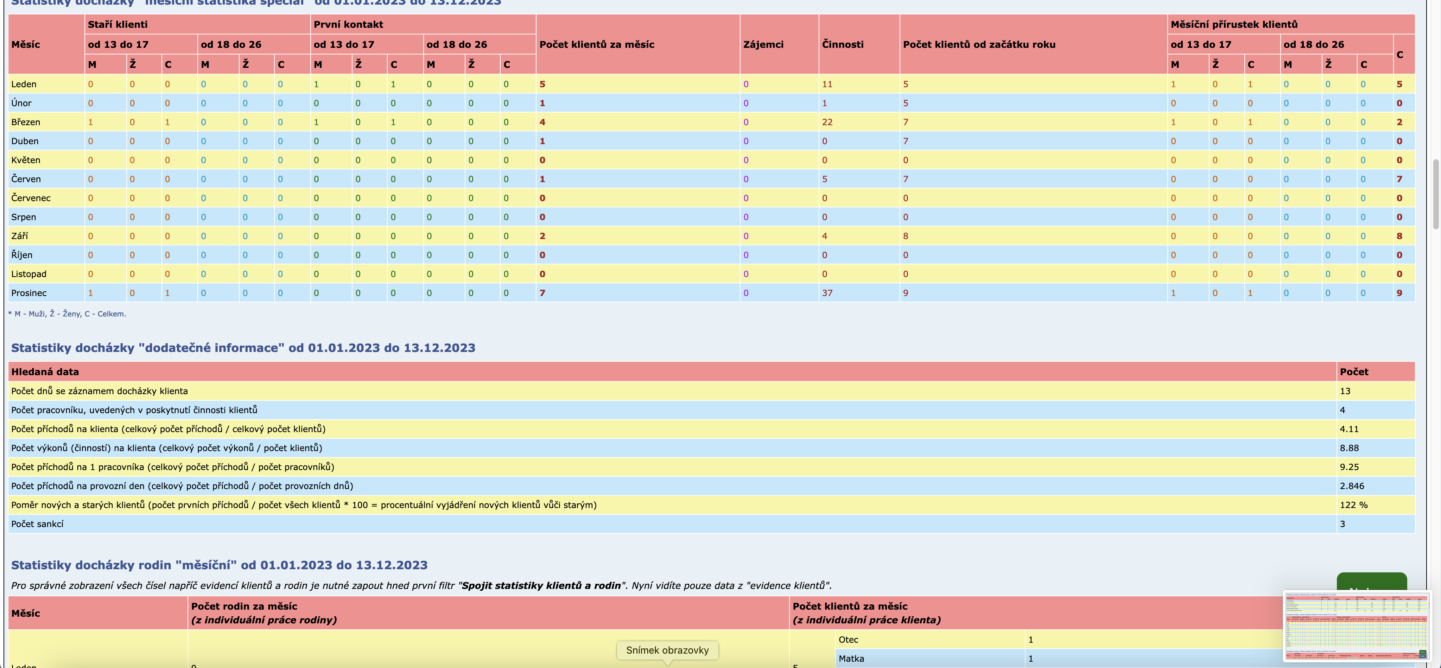The image size is (1441, 668).
Task: Click the 122 % ratio value
Action: (1353, 505)
